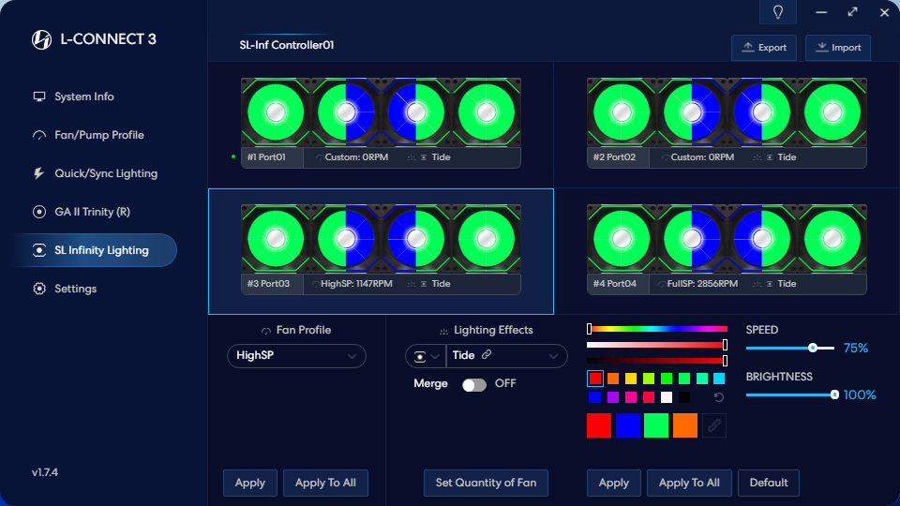
Task: Apply lighting effect to all ports
Action: pos(689,484)
